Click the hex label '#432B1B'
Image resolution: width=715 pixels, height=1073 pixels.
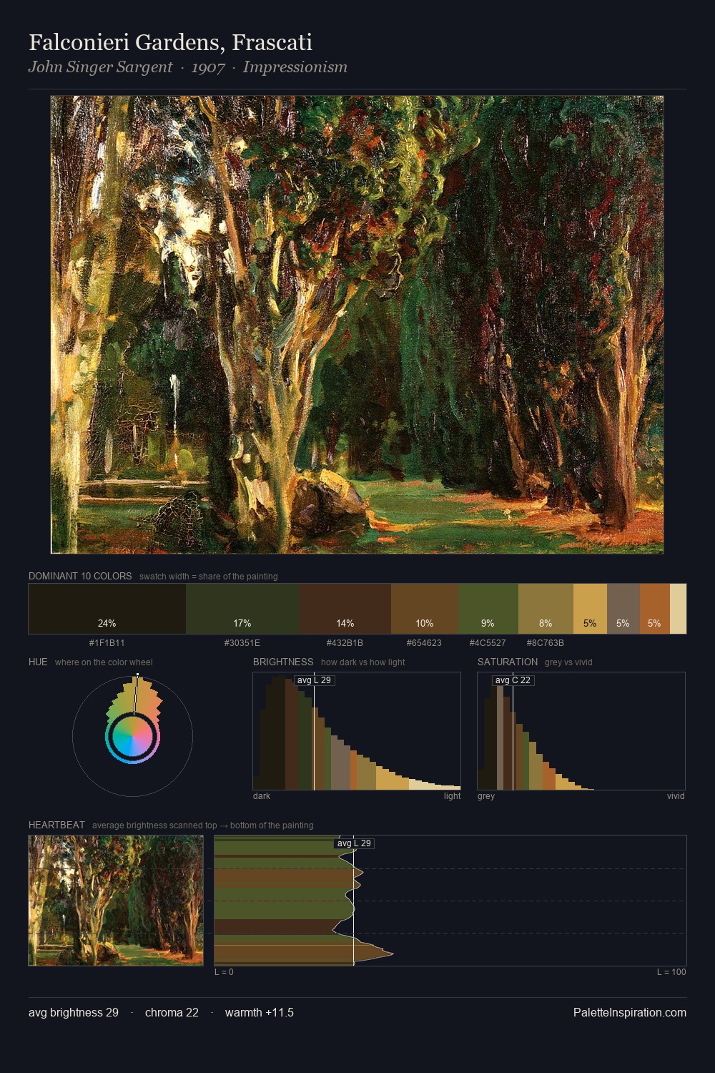point(345,642)
